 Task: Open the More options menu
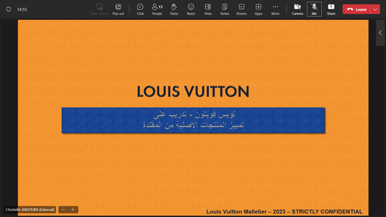coord(275,9)
